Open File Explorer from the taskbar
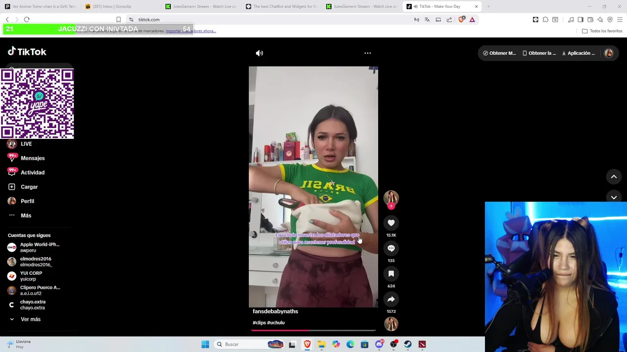627x352 pixels. [x=321, y=344]
